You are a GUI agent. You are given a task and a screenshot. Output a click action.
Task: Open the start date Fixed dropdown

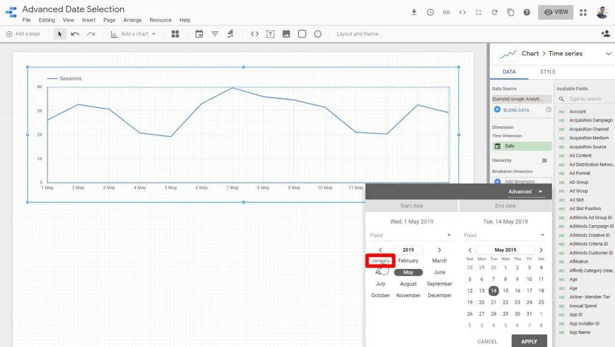tap(411, 235)
